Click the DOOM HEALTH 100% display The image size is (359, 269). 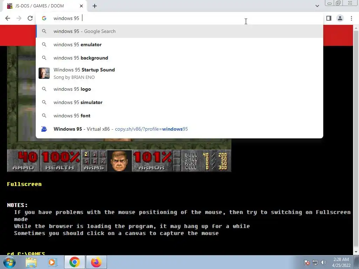pos(60,161)
